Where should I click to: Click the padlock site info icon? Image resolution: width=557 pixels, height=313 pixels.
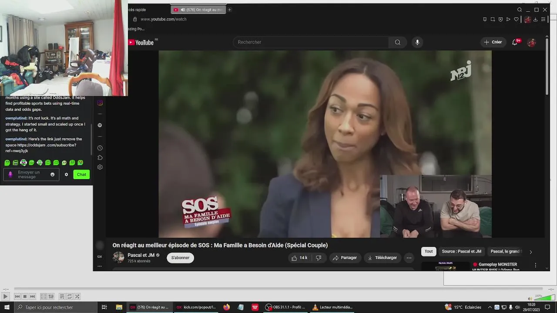[135, 19]
